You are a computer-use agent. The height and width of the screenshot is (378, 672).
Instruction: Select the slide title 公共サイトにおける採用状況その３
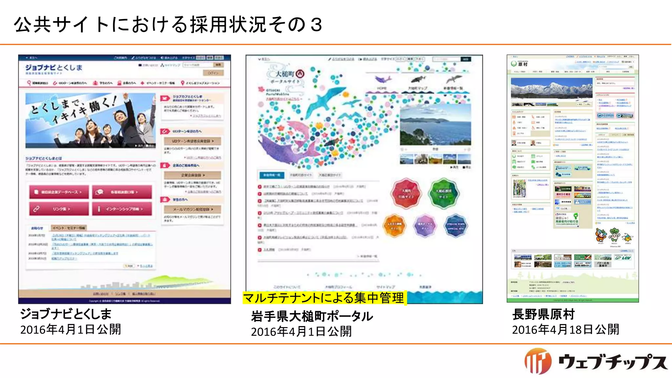[x=168, y=25]
